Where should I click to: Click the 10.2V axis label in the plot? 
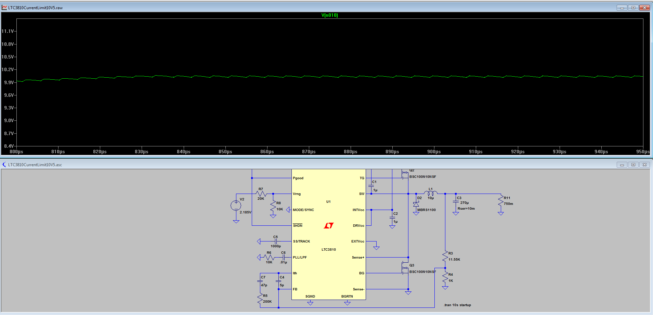tap(8, 69)
